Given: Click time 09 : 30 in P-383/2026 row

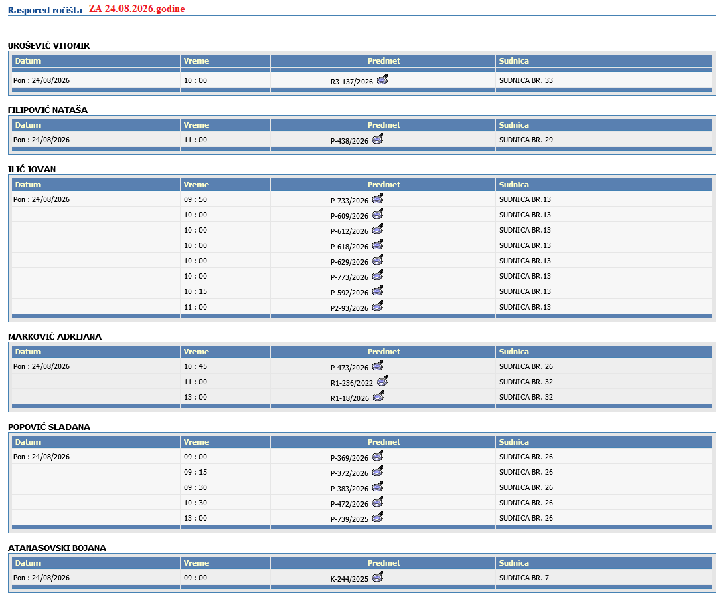Looking at the screenshot, I should [x=195, y=487].
